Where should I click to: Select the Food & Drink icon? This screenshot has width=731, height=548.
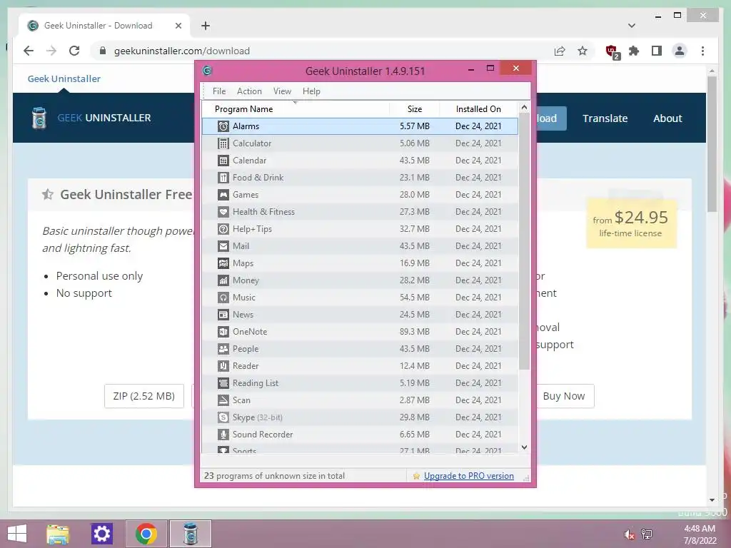(223, 178)
